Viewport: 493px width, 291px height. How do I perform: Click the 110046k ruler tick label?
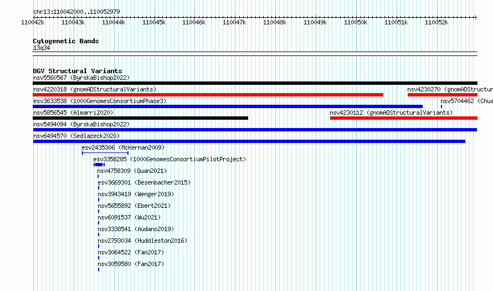194,22
